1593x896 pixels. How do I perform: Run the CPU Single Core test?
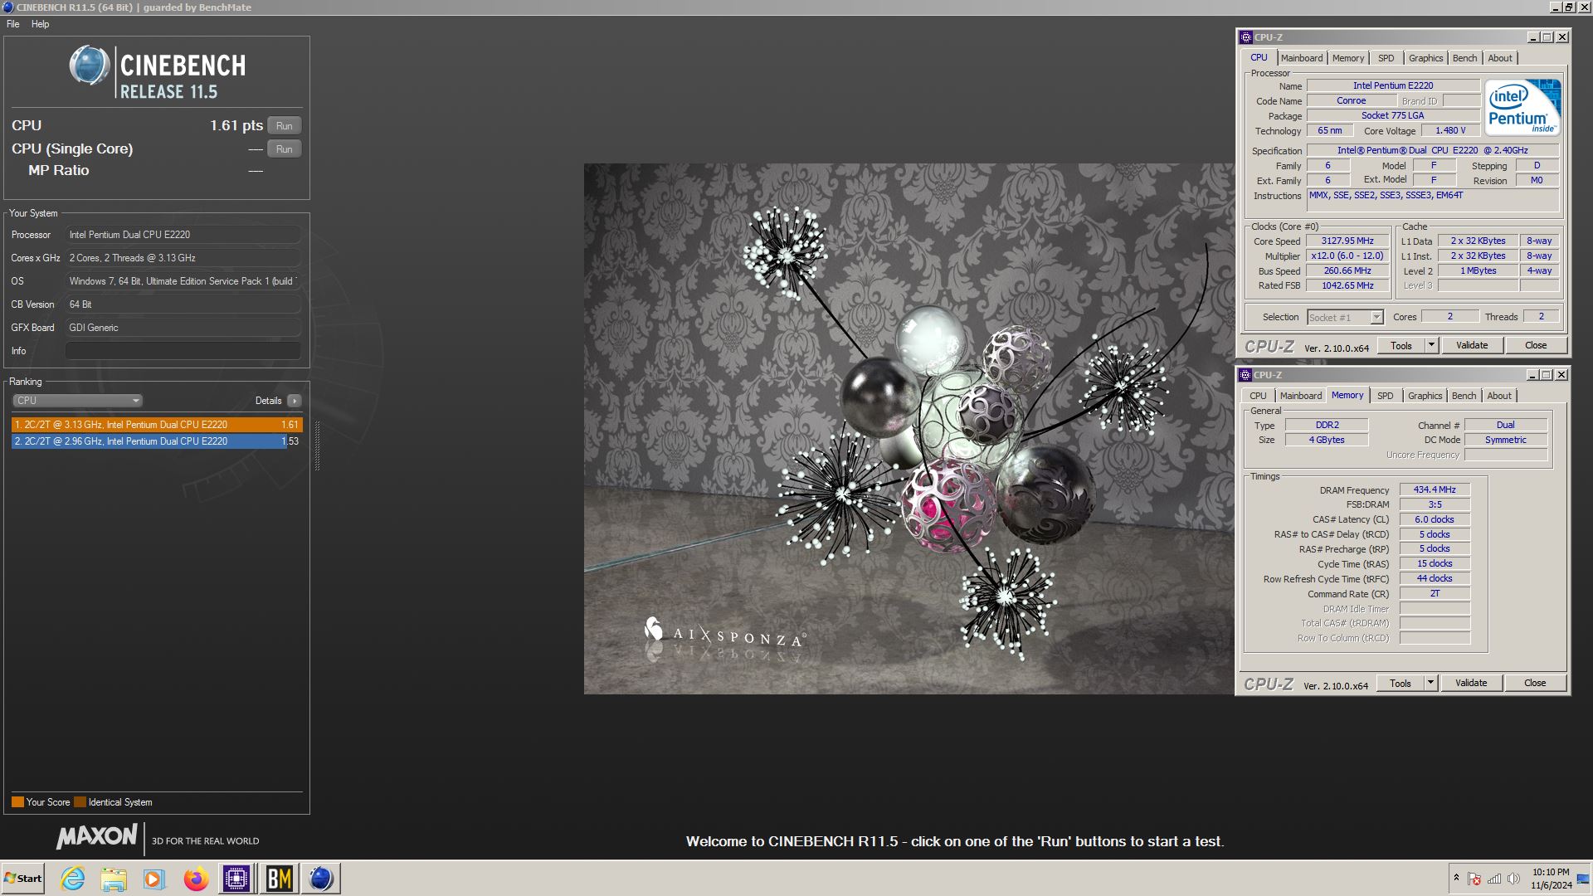pyautogui.click(x=285, y=149)
